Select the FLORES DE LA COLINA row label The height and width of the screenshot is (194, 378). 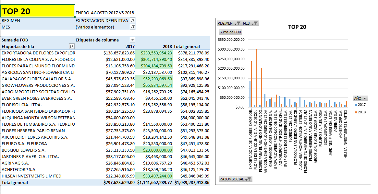point(38,60)
